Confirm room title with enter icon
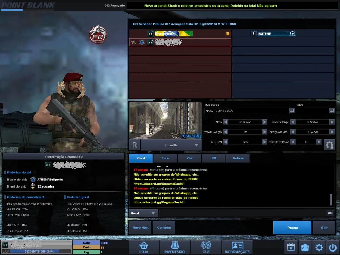 (292, 111)
